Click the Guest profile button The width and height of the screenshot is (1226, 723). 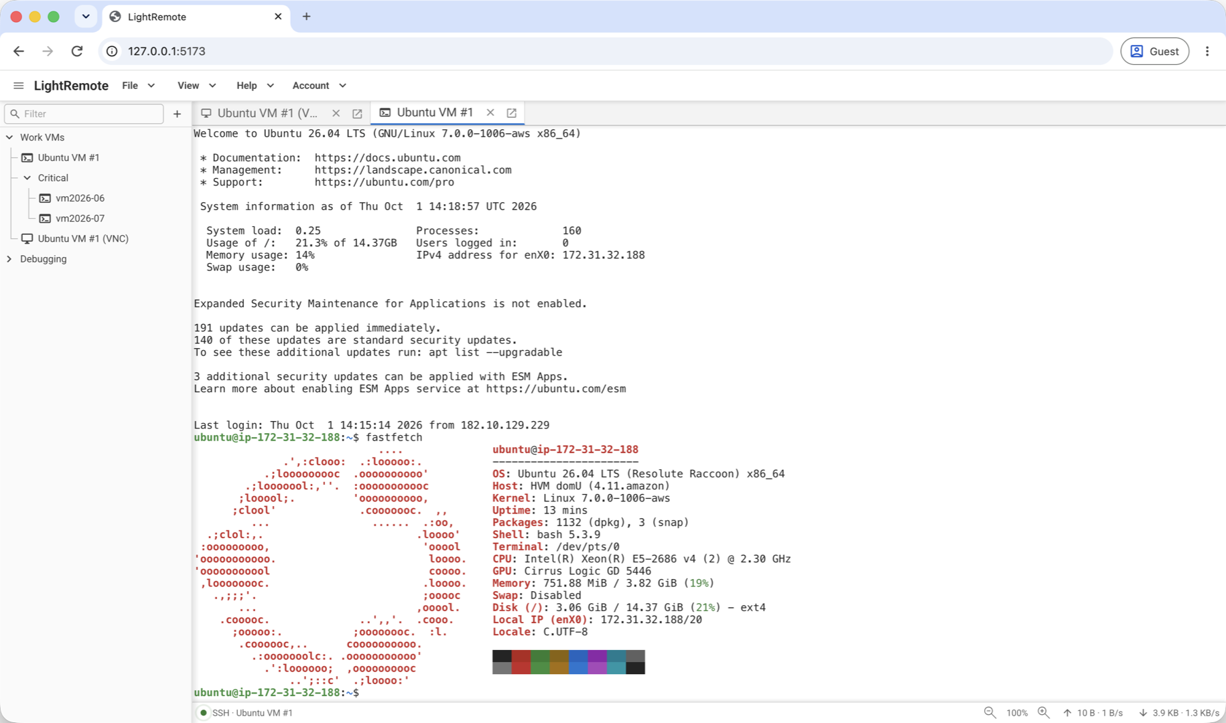[x=1154, y=51]
